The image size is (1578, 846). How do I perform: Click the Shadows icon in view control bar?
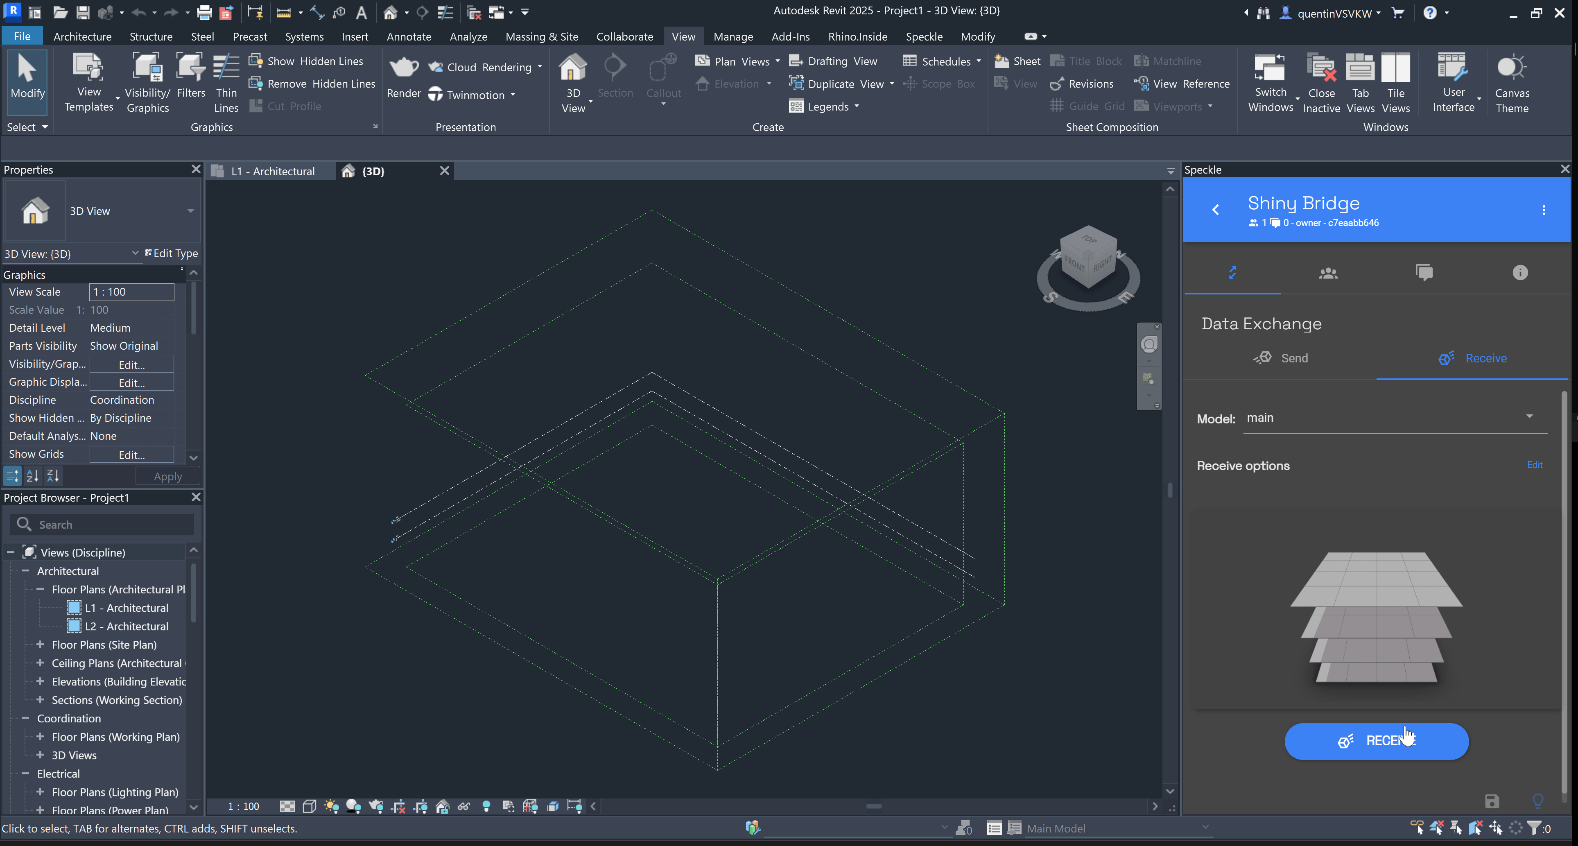tap(353, 806)
